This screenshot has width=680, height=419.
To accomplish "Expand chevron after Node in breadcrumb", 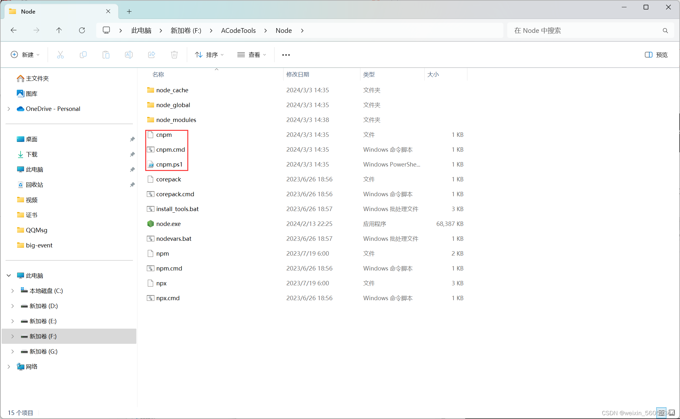I will point(302,30).
